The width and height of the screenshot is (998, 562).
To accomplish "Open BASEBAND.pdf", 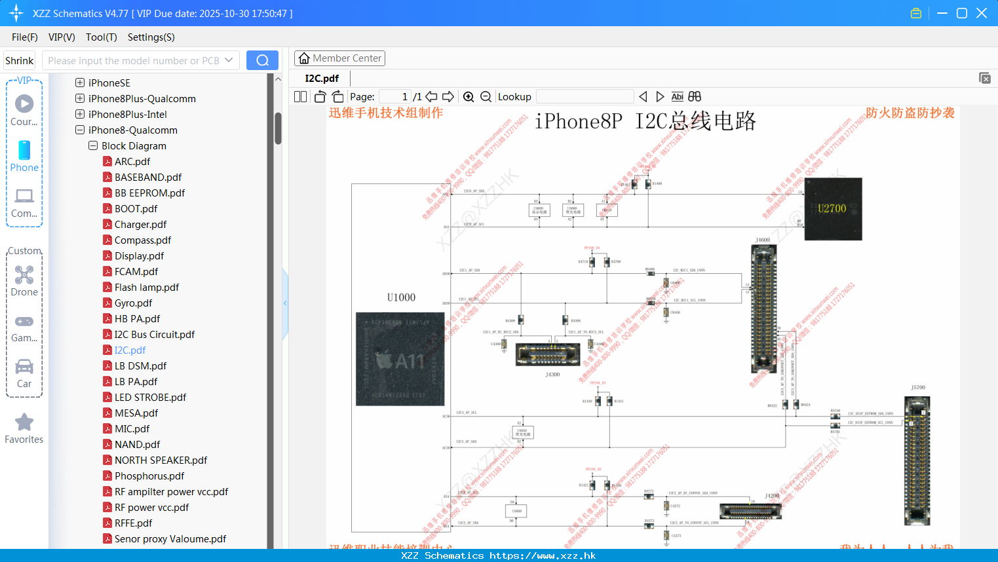I will coord(148,177).
